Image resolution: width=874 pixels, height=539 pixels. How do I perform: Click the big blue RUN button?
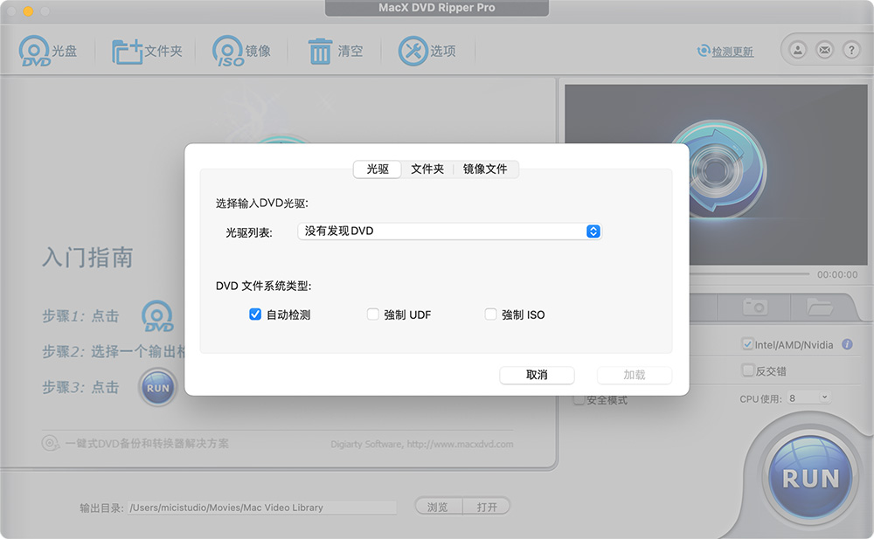[810, 478]
